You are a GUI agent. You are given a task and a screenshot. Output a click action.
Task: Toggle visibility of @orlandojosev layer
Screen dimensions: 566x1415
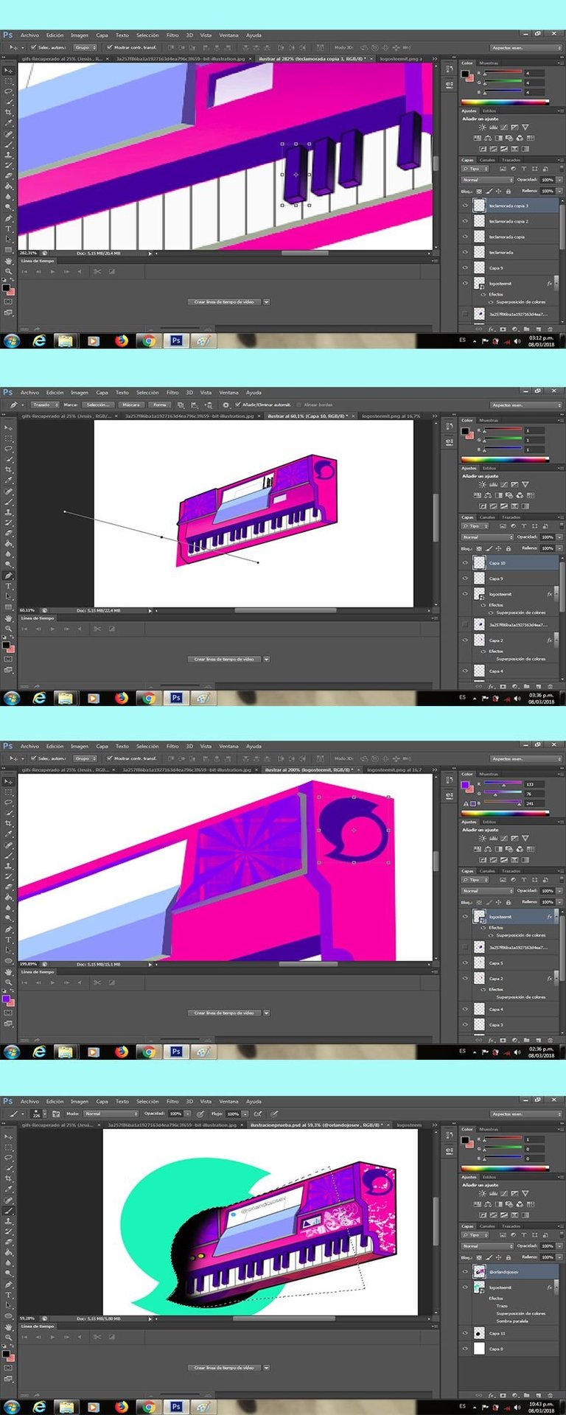point(465,1272)
